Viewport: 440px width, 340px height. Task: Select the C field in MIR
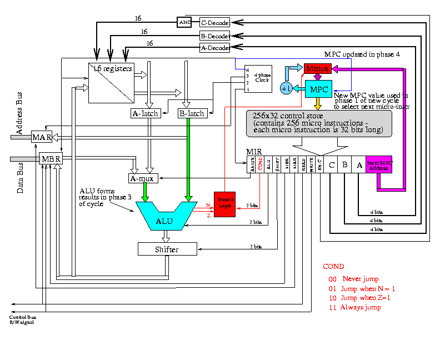pyautogui.click(x=331, y=164)
